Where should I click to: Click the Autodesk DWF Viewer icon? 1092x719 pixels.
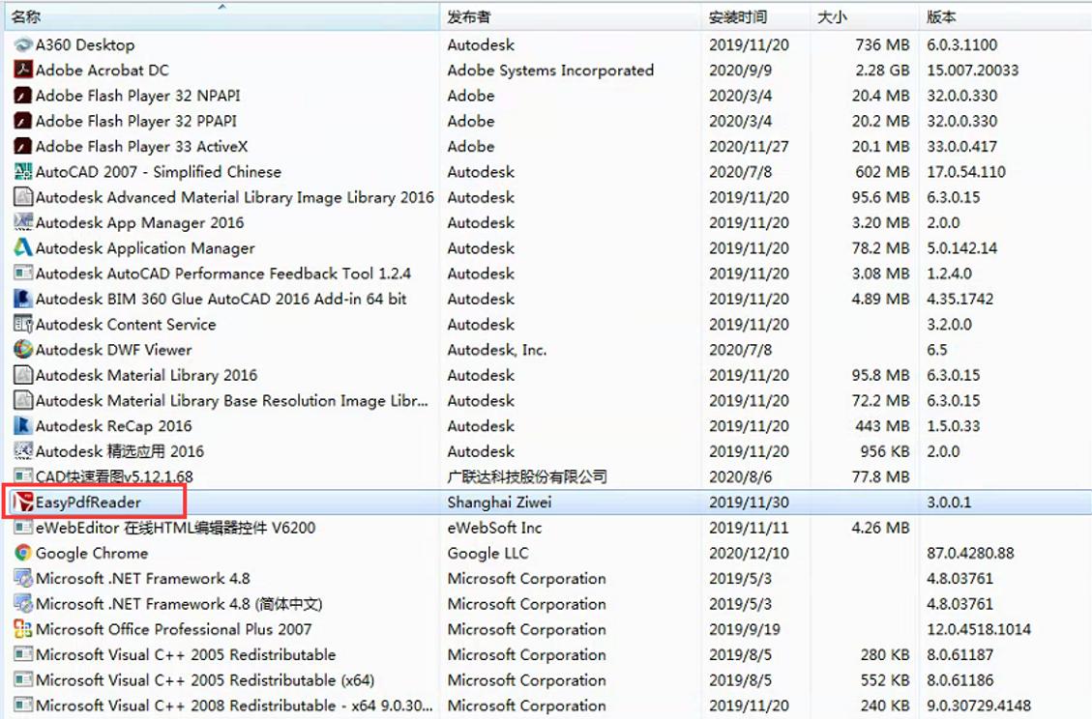pos(21,350)
